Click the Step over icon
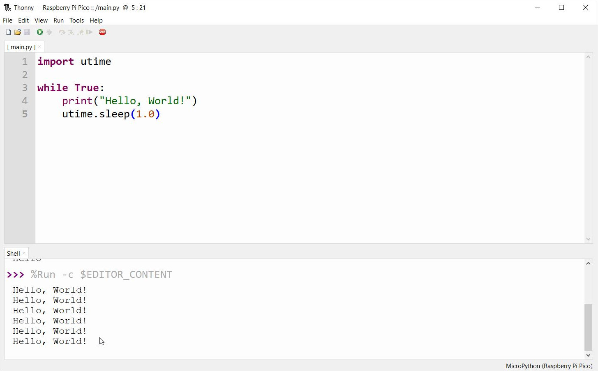Image resolution: width=598 pixels, height=371 pixels. pos(62,32)
